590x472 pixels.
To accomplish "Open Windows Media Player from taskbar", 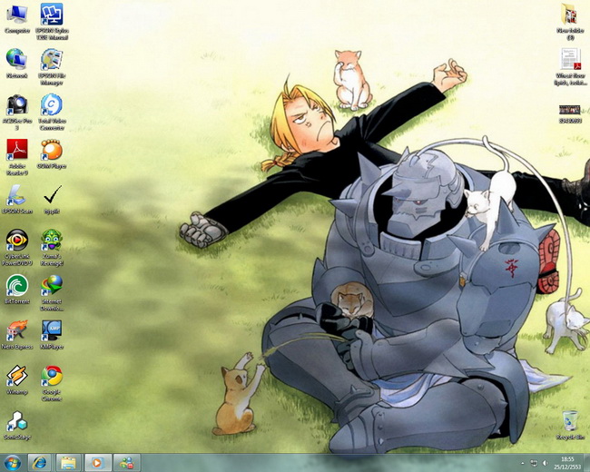I will coord(97,463).
